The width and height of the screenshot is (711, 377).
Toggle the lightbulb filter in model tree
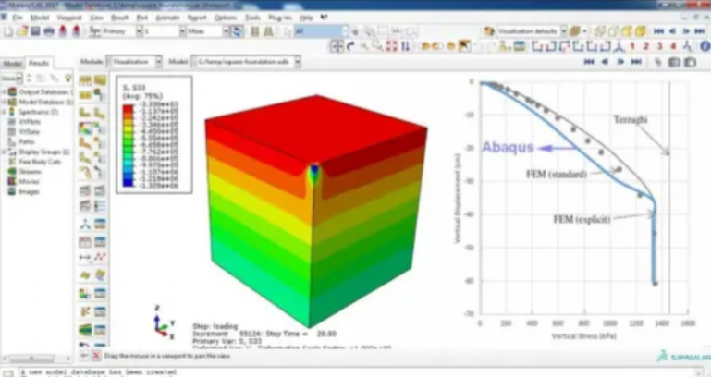pyautogui.click(x=67, y=78)
